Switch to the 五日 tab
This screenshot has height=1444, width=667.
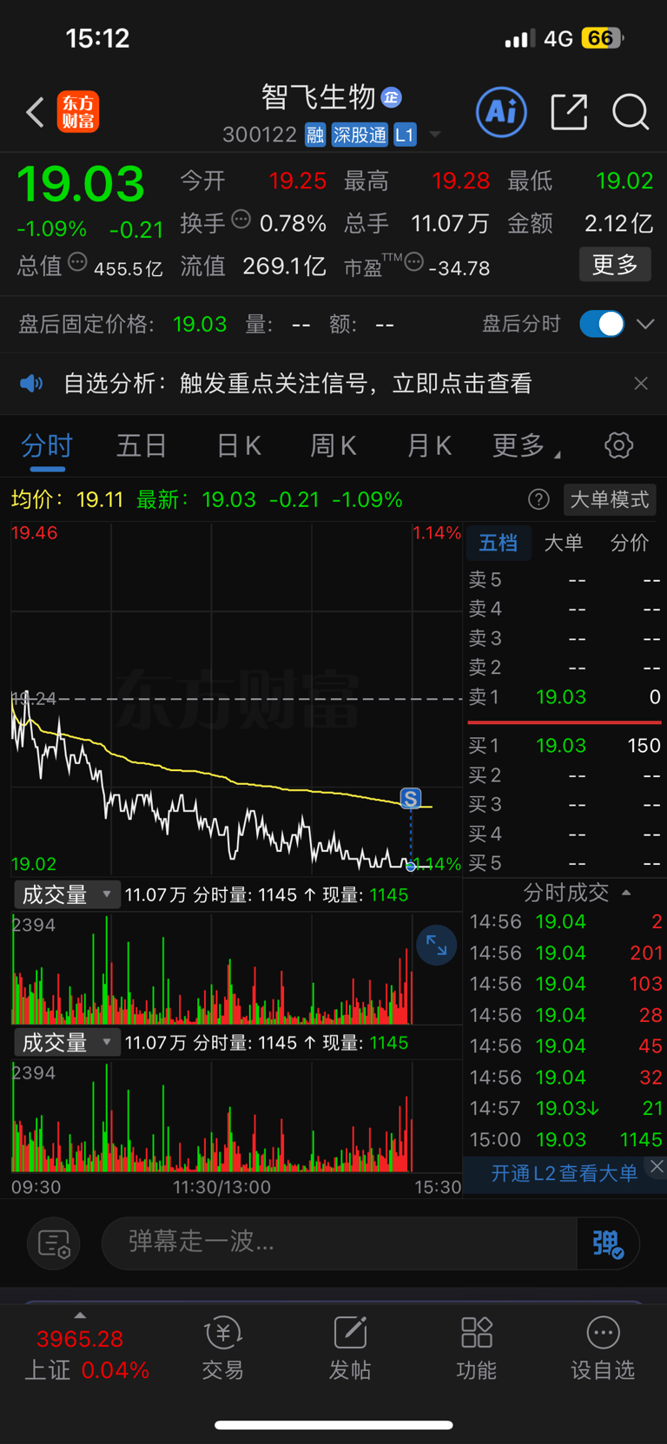click(x=142, y=445)
